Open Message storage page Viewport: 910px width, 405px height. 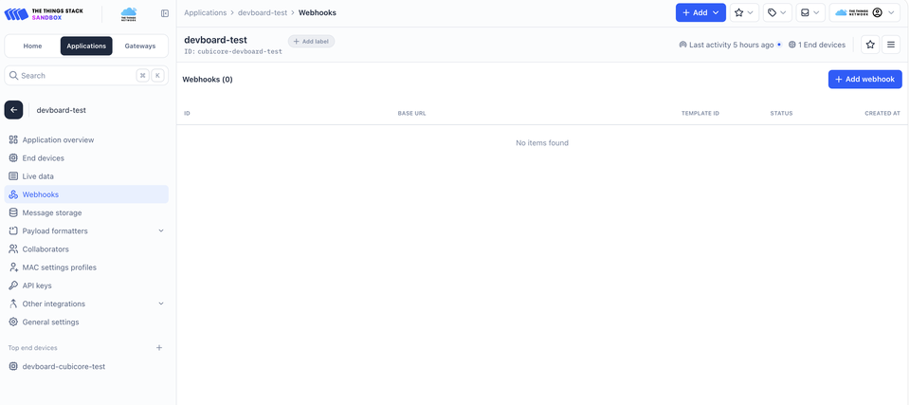point(86,212)
